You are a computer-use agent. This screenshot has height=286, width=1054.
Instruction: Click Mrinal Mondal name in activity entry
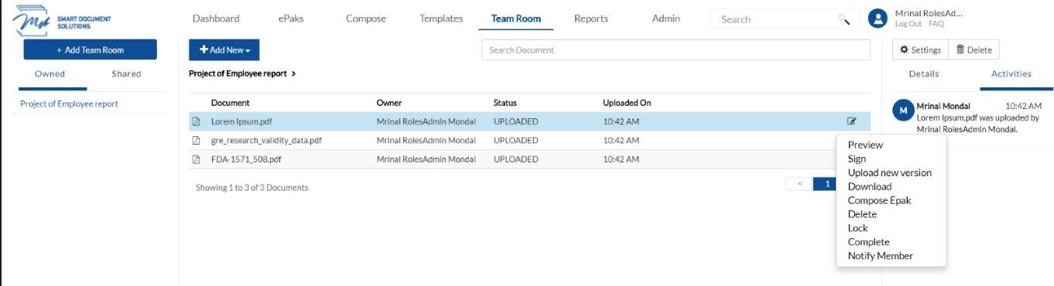(943, 106)
